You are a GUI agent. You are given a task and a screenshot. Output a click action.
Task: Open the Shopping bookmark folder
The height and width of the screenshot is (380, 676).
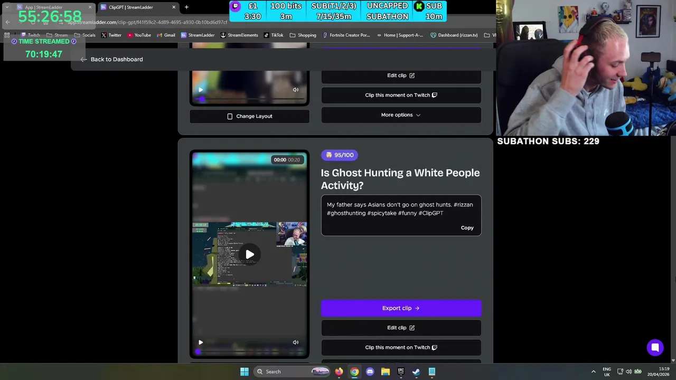pyautogui.click(x=303, y=35)
